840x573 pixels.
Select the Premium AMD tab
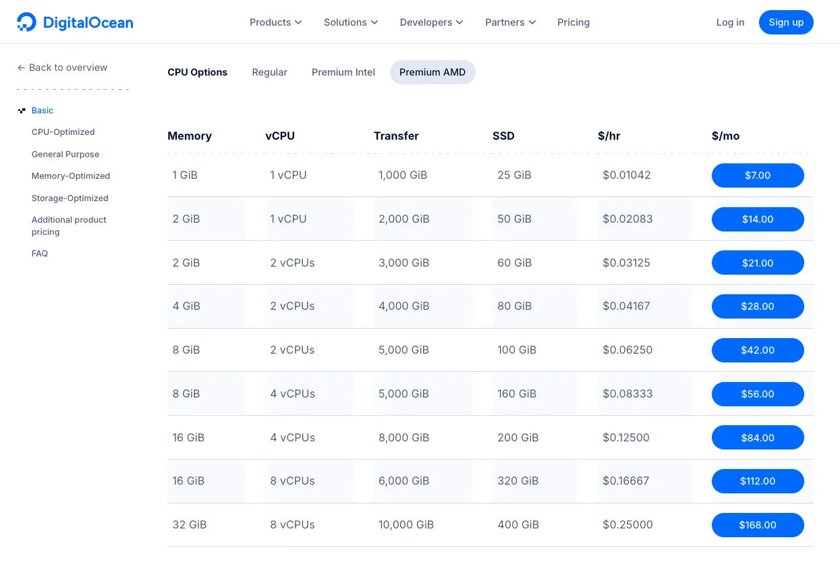pyautogui.click(x=432, y=72)
